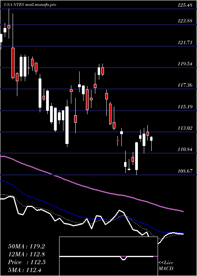The image size is (197, 276).
Task: Select the 123.88 price level label
Action: 185,21
